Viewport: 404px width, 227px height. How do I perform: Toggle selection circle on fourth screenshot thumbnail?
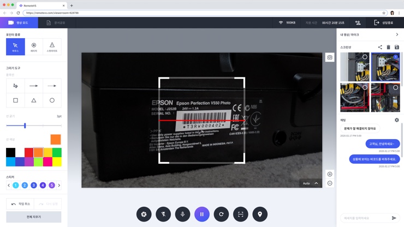395,88
